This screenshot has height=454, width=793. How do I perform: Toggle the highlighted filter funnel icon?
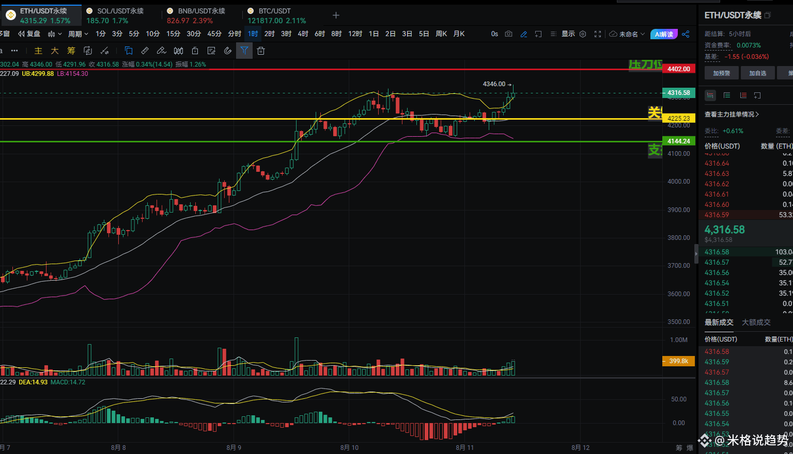pyautogui.click(x=244, y=51)
